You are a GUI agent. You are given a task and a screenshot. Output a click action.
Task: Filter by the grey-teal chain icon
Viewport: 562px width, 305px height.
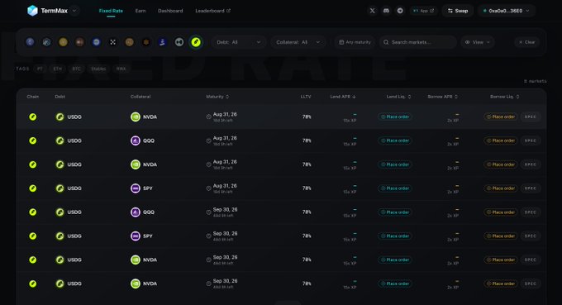click(179, 42)
